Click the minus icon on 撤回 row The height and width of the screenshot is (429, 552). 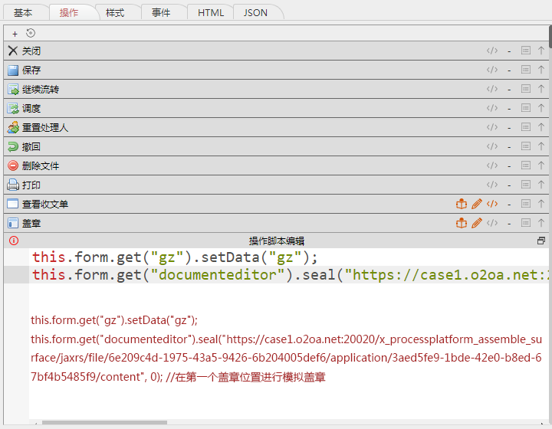[509, 146]
